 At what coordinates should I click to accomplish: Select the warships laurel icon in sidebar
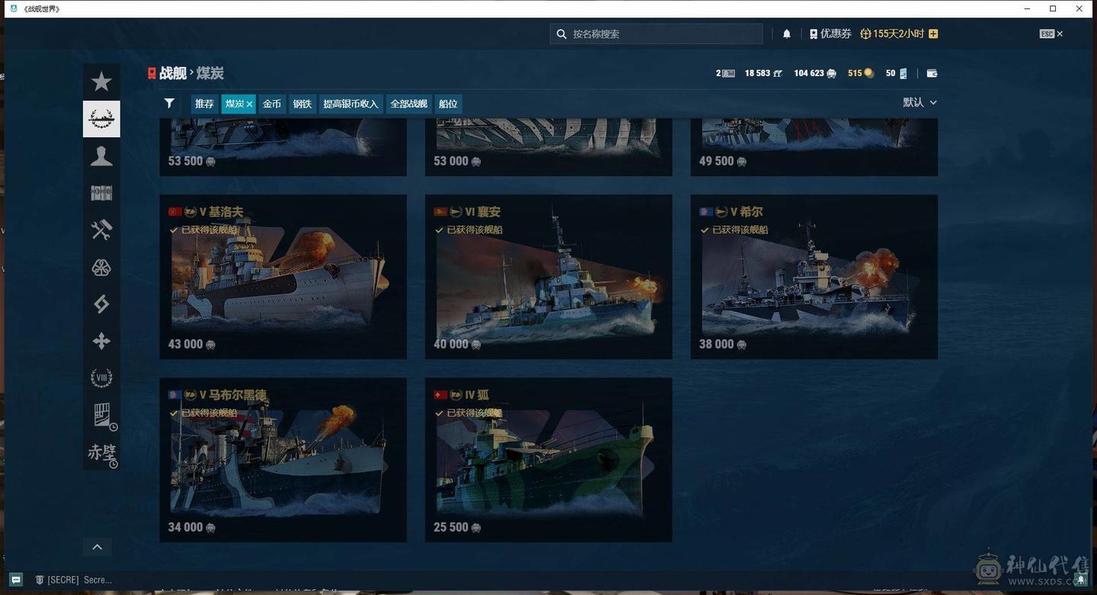tap(101, 119)
